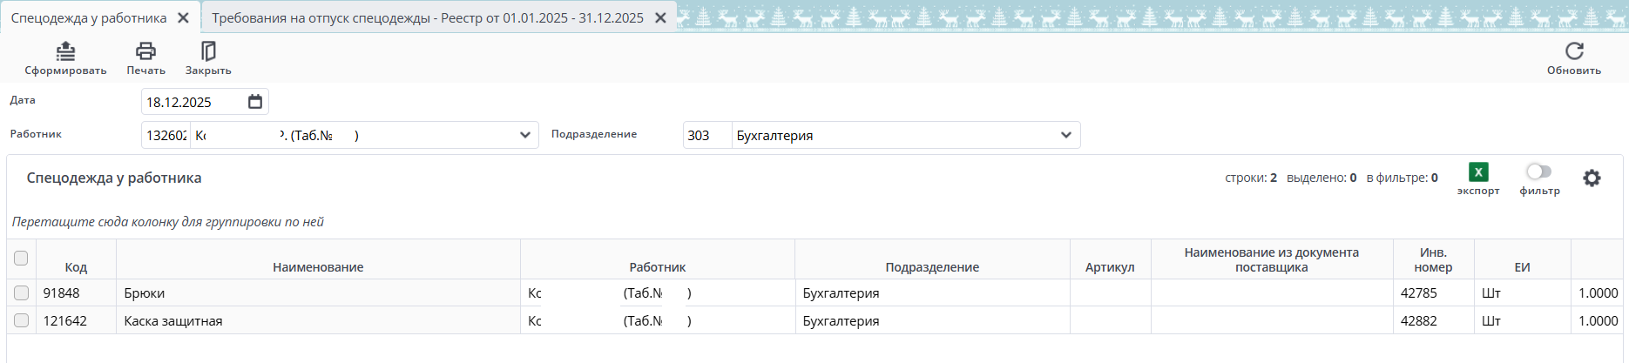Expand the Подразделение dropdown list
Viewport: 1629px width, 363px height.
click(1065, 135)
